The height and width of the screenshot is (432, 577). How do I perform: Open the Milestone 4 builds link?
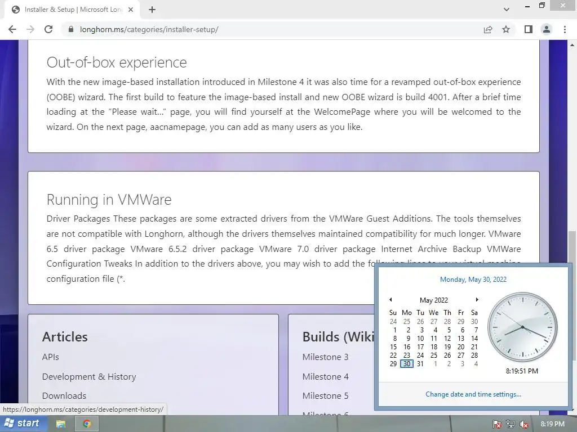pyautogui.click(x=325, y=376)
